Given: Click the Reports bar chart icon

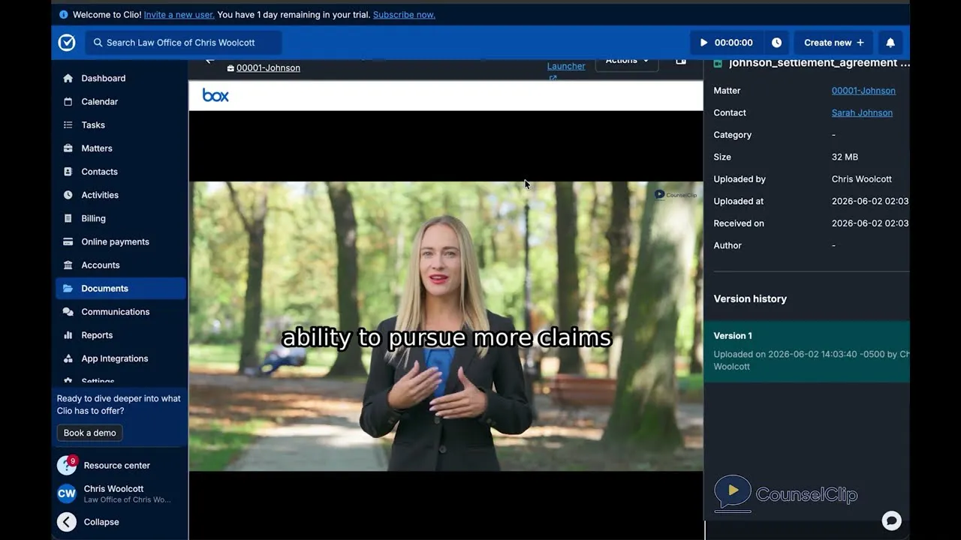Looking at the screenshot, I should (x=68, y=335).
